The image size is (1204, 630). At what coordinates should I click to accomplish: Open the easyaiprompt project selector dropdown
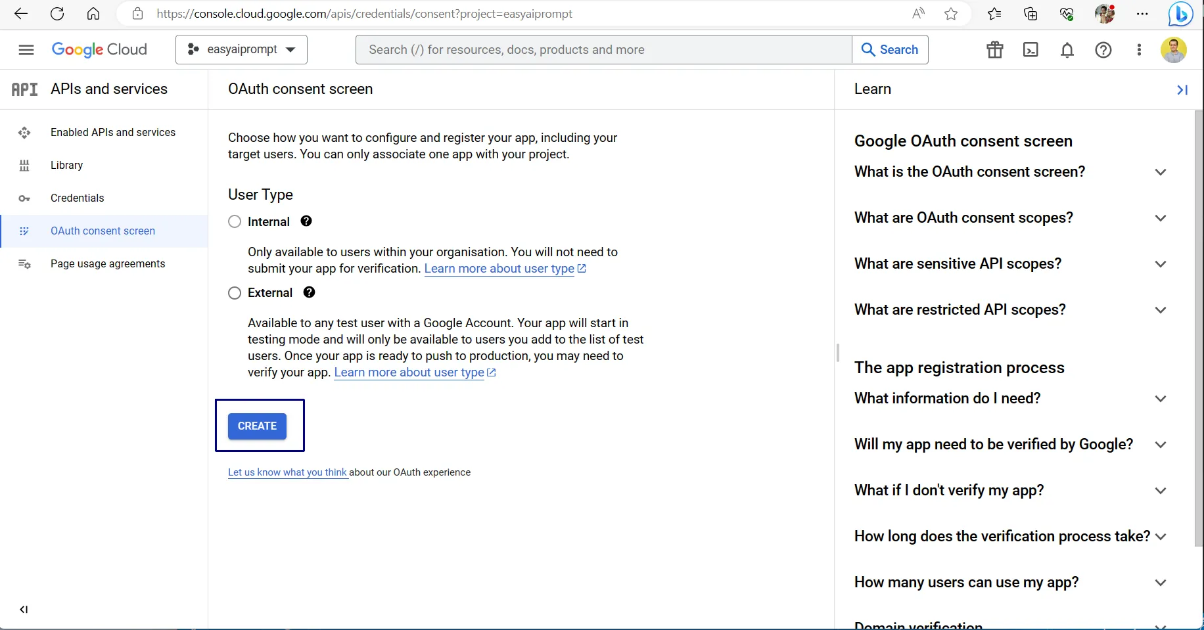[241, 50]
